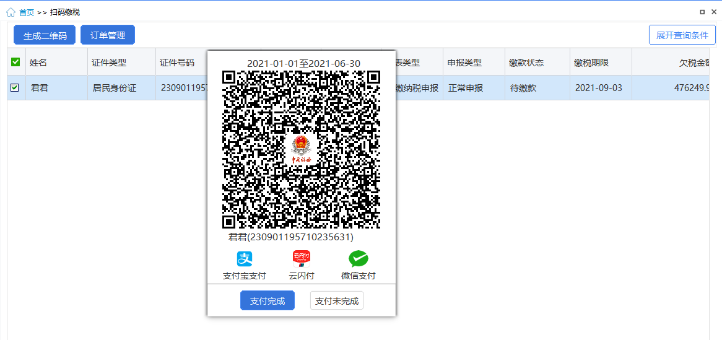Toggle the select-all checkbox in header
The height and width of the screenshot is (340, 722).
tap(15, 62)
